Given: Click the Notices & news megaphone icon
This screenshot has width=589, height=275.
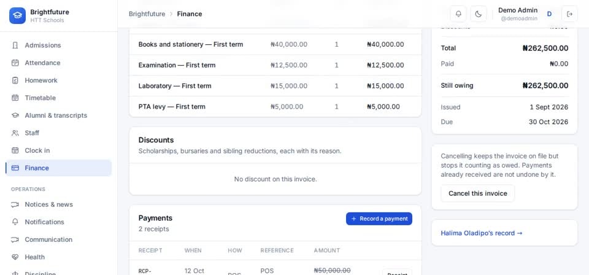Looking at the screenshot, I should coord(15,204).
